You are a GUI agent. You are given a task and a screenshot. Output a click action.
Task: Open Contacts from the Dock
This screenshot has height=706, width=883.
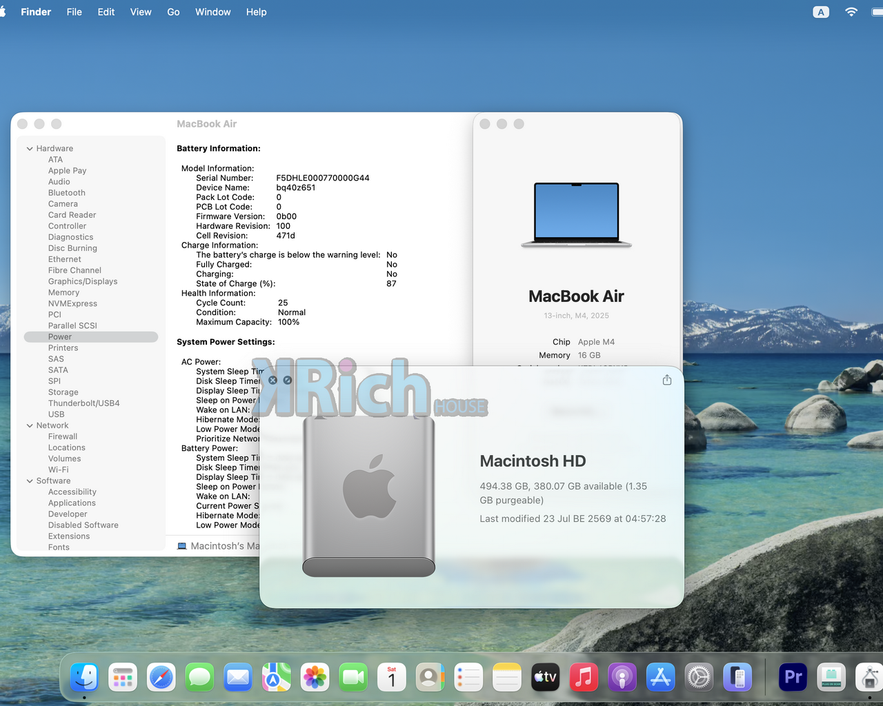pos(430,678)
